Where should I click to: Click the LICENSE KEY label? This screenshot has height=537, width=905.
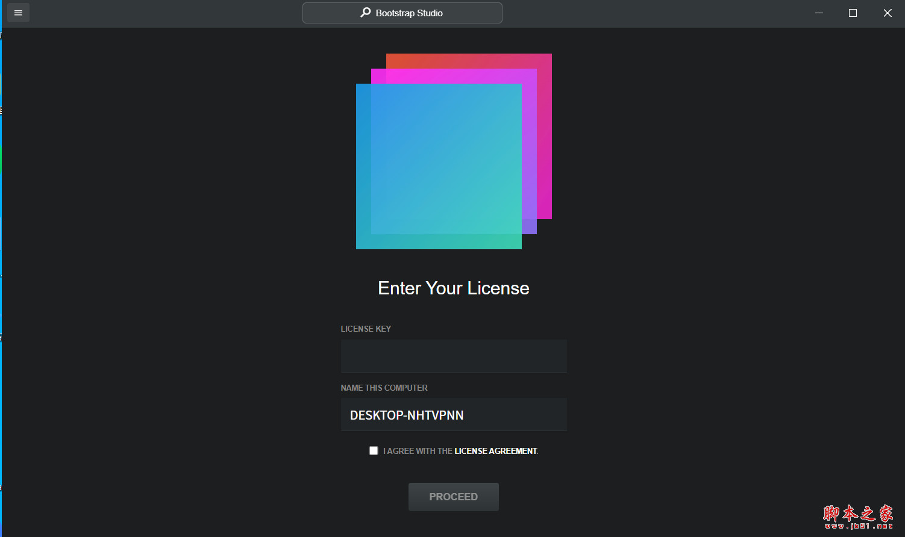366,329
